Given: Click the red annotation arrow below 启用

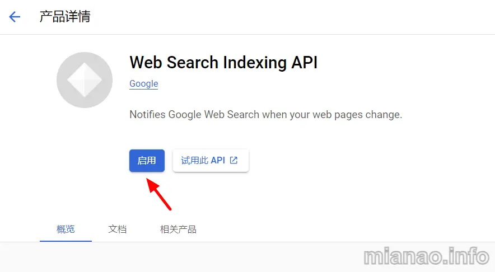Looking at the screenshot, I should pos(159,194).
